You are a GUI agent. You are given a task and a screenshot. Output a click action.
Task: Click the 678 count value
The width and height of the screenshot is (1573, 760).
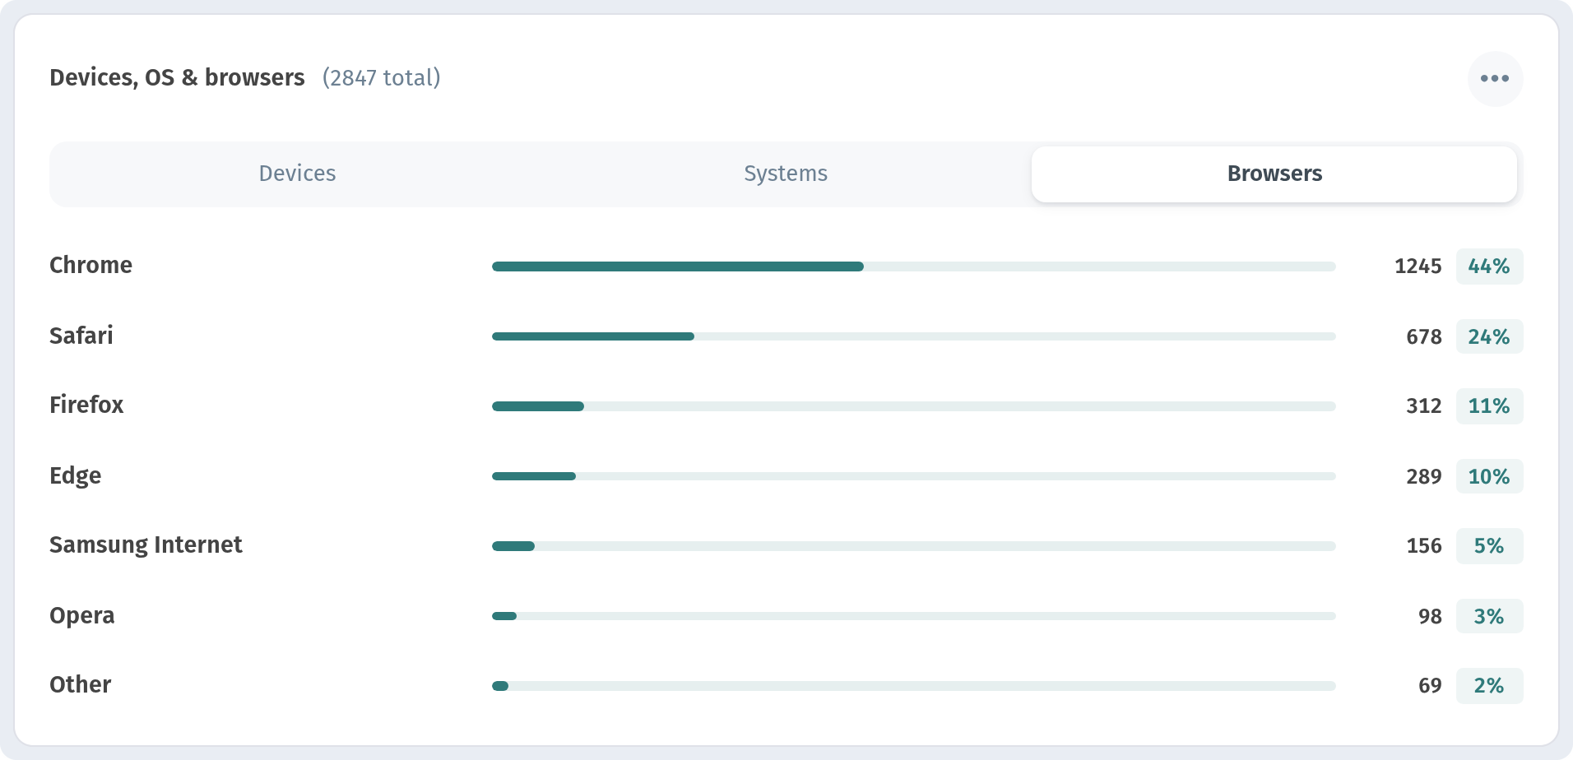coord(1424,336)
